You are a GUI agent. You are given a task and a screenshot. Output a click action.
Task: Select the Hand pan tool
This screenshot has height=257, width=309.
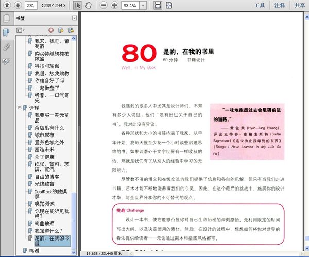(x=88, y=5)
